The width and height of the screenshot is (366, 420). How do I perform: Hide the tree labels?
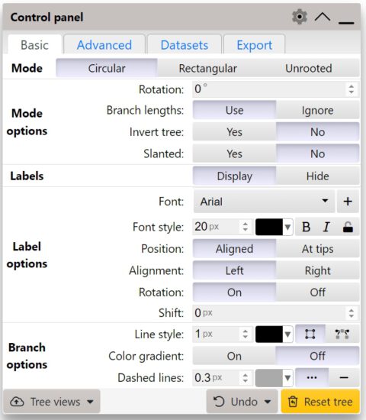[317, 176]
